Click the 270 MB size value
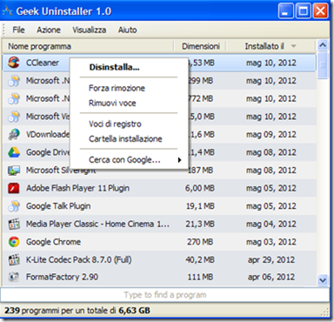Viewport: 334px width, 322px height. (x=200, y=242)
